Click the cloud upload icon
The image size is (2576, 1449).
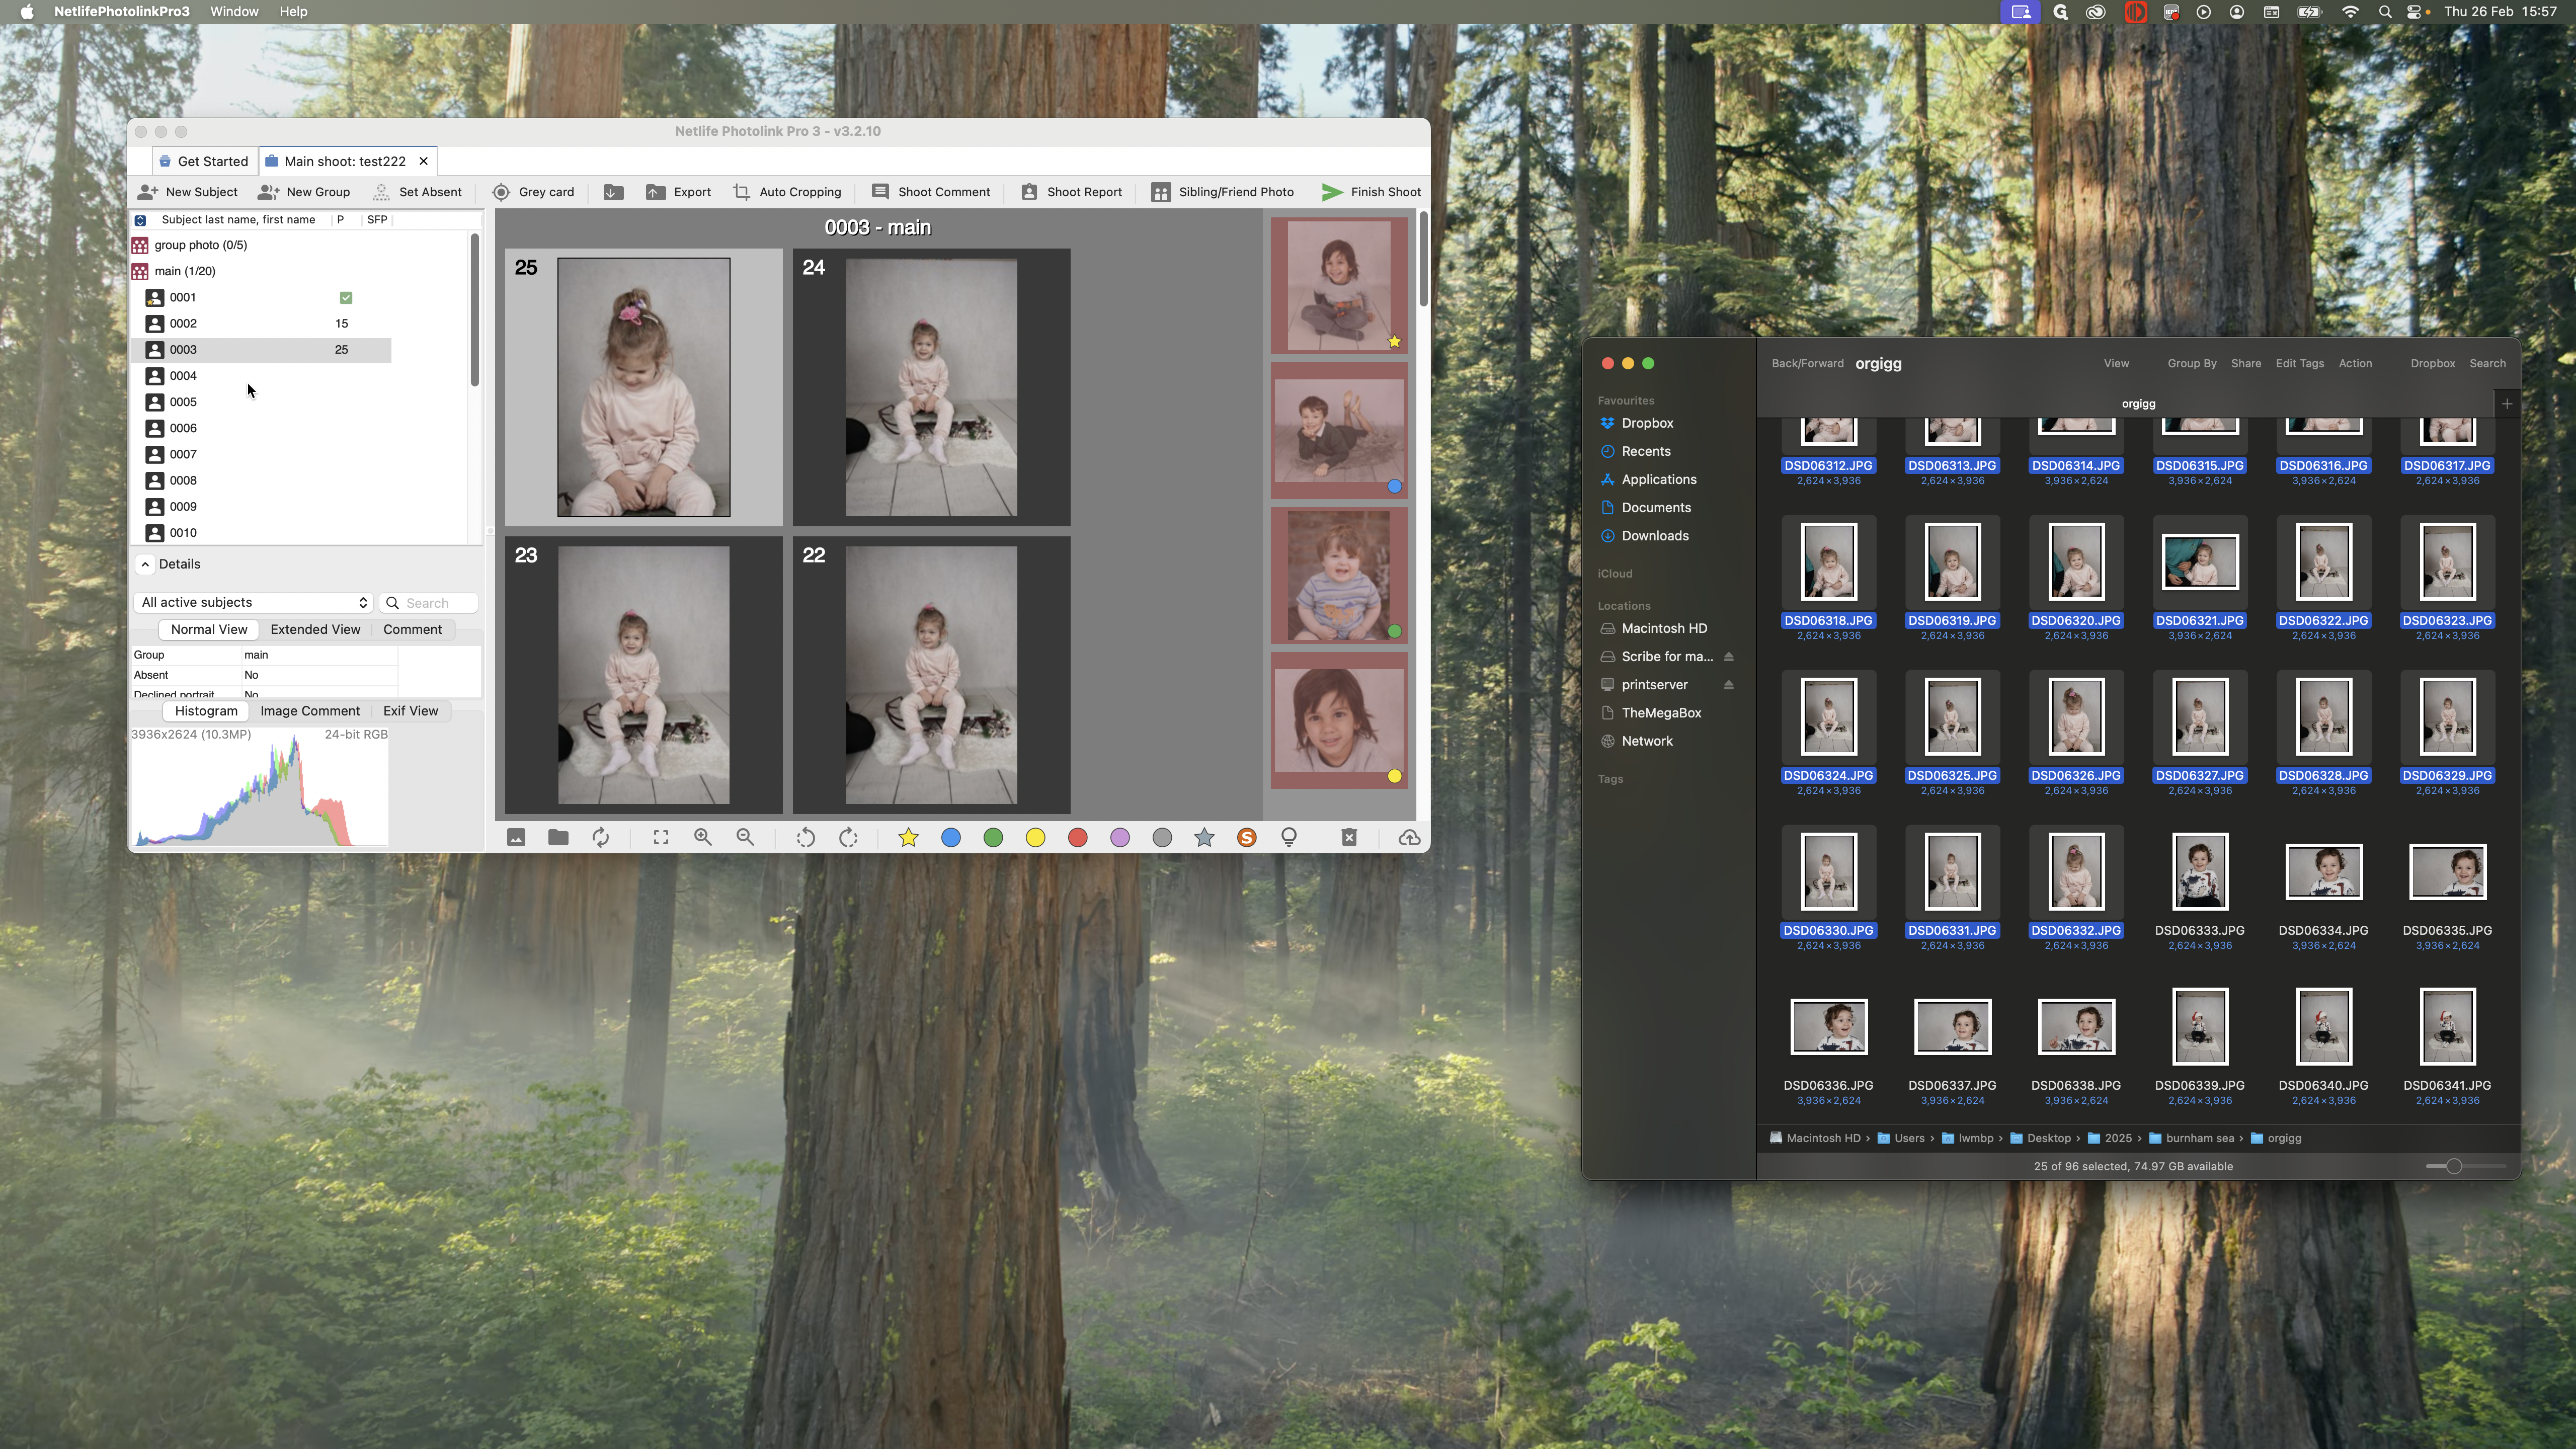(1409, 837)
